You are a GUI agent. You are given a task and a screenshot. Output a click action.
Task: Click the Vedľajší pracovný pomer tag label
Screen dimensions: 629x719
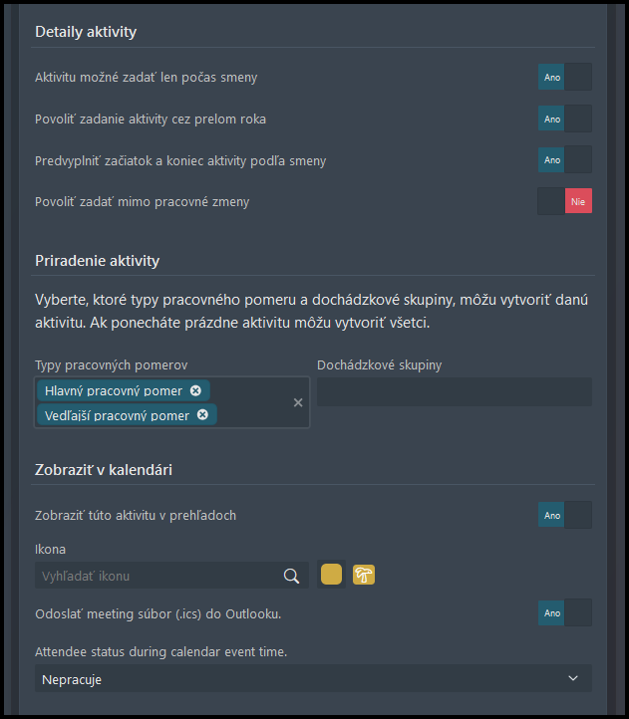click(117, 415)
